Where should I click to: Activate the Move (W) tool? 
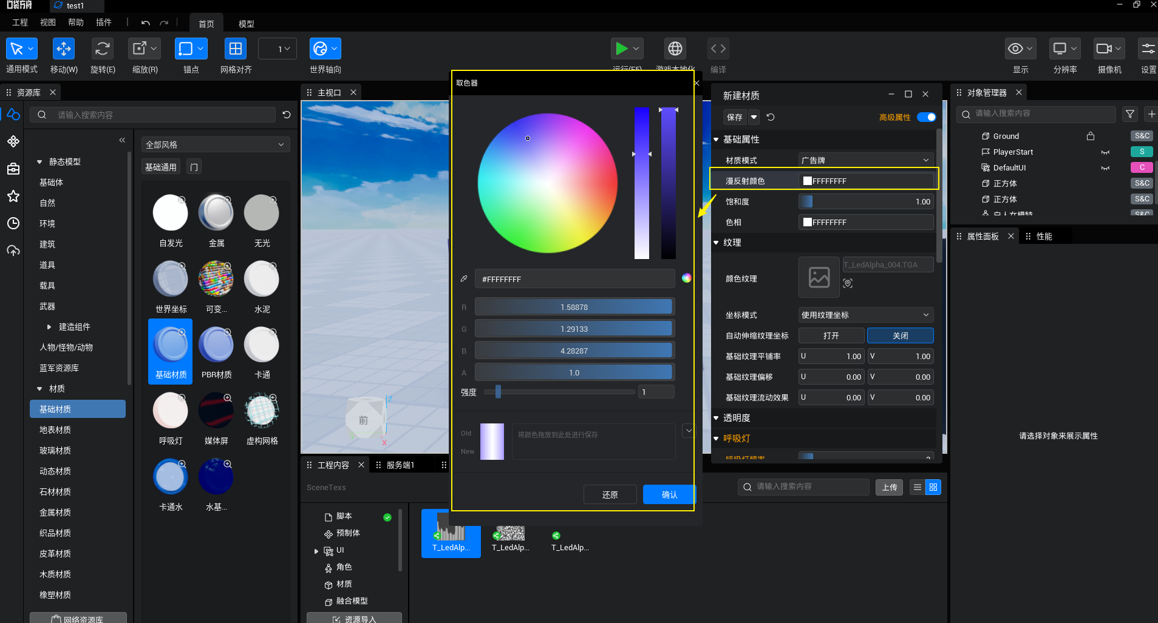click(x=64, y=49)
